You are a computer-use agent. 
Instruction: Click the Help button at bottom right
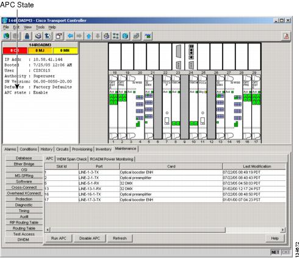coord(275,238)
